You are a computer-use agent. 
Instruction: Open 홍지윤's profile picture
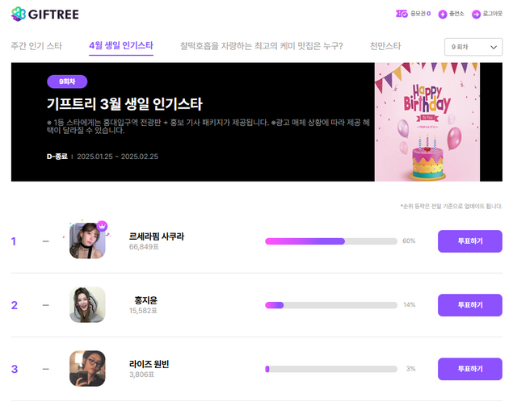click(x=87, y=305)
